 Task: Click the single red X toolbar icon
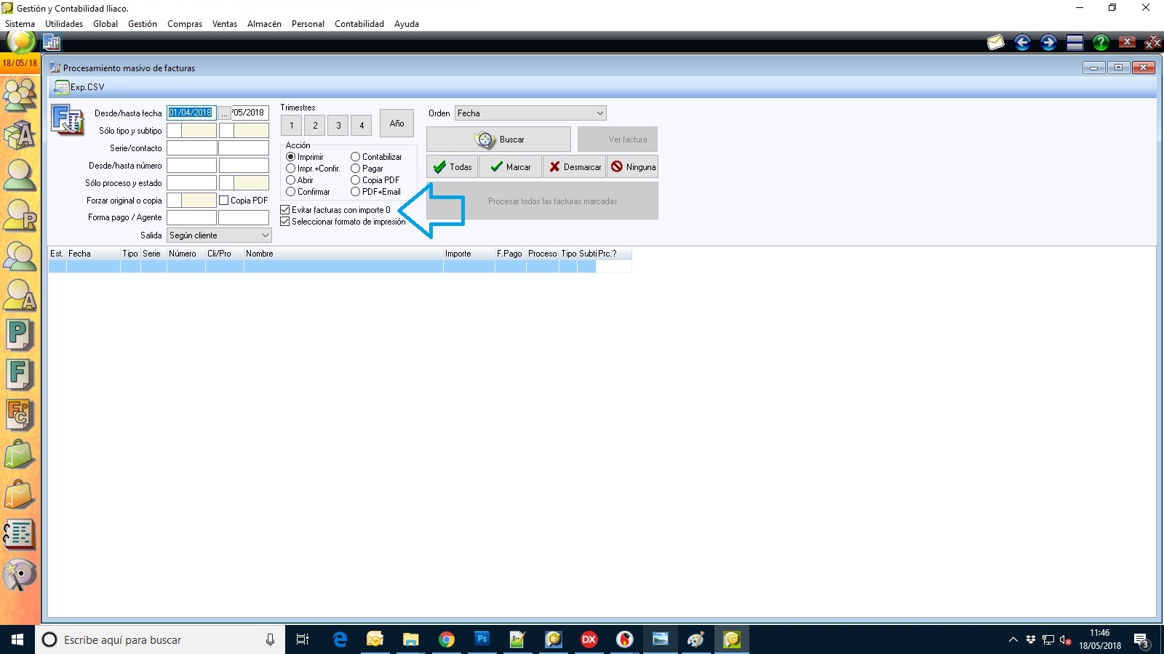pos(1127,42)
